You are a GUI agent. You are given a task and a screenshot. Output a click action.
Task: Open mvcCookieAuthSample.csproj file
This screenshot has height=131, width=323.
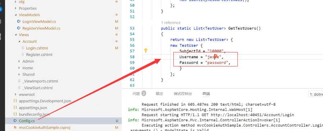45,127
